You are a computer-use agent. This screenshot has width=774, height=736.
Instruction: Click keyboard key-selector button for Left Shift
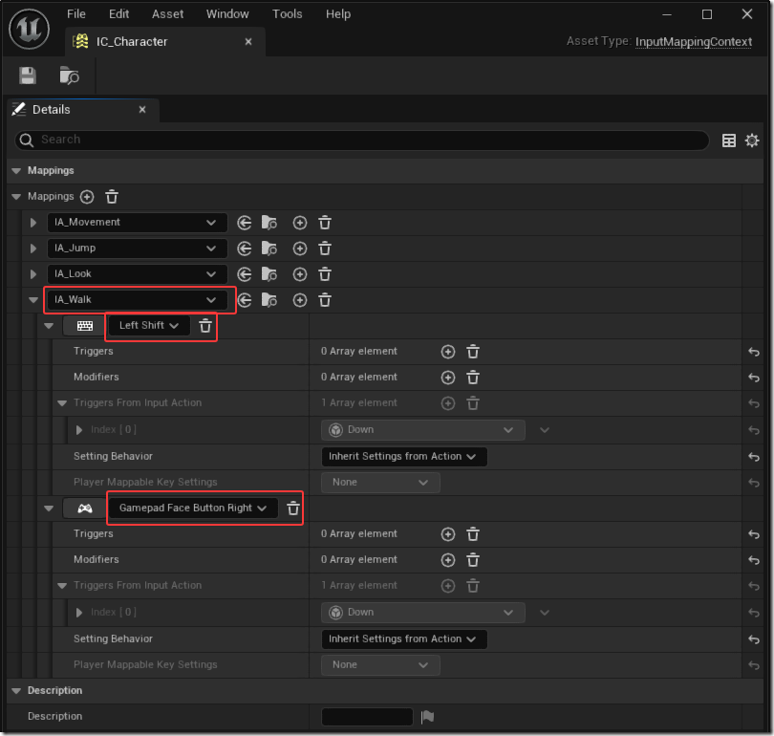click(x=84, y=326)
